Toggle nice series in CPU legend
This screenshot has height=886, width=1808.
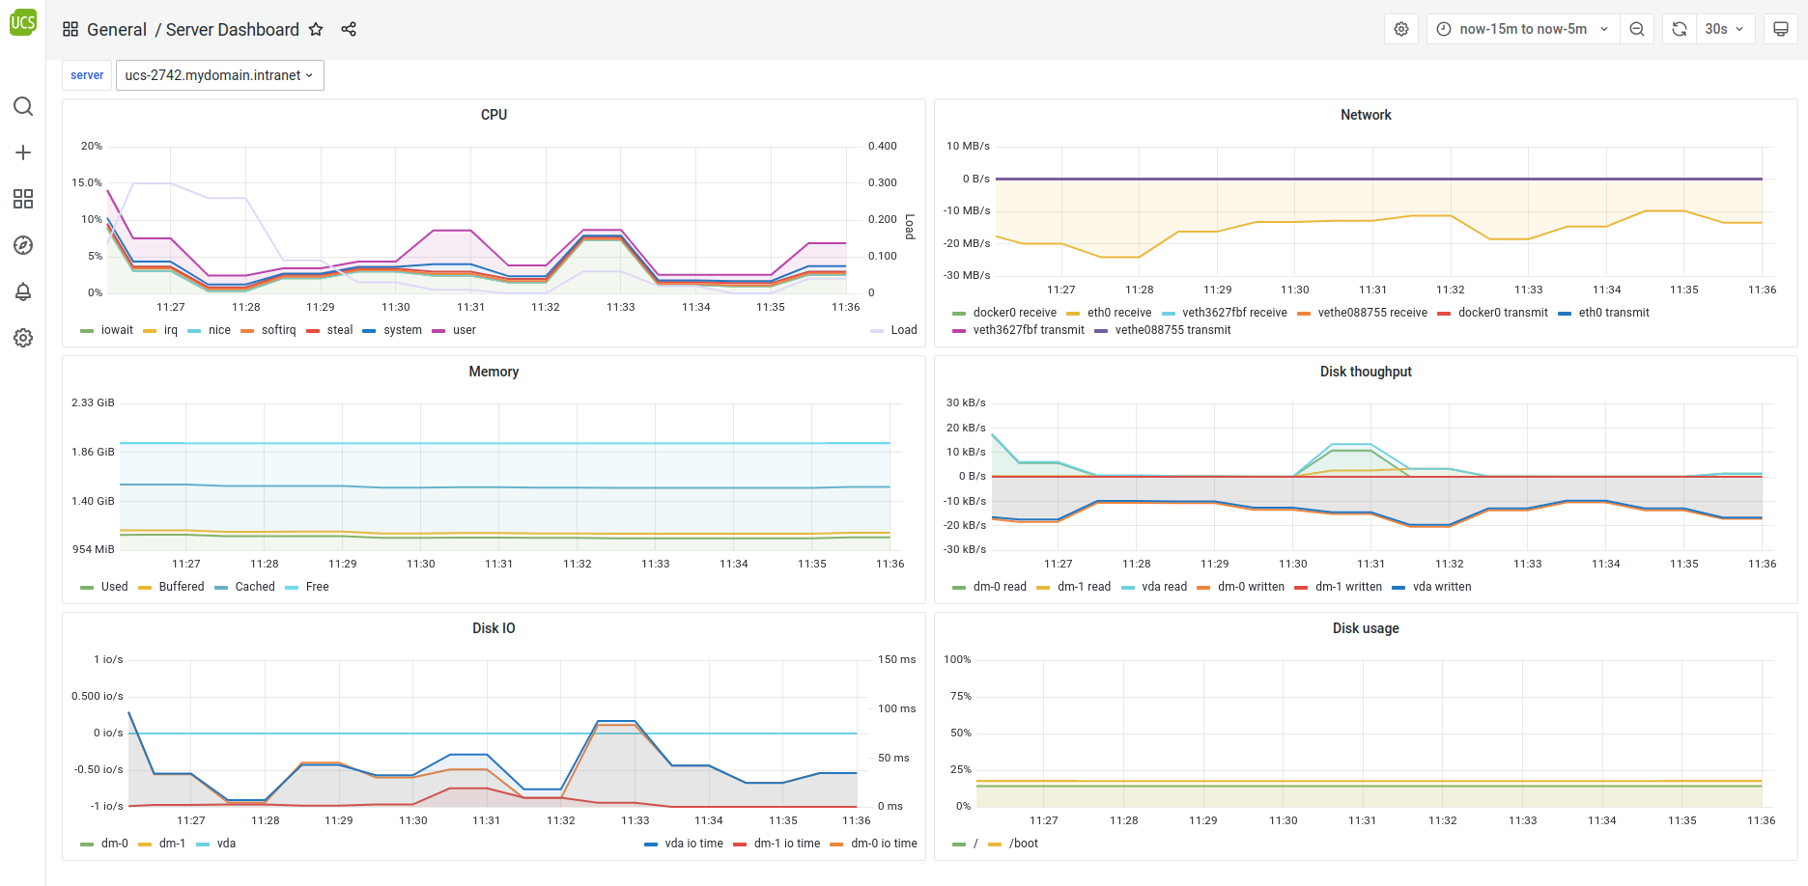coord(219,330)
